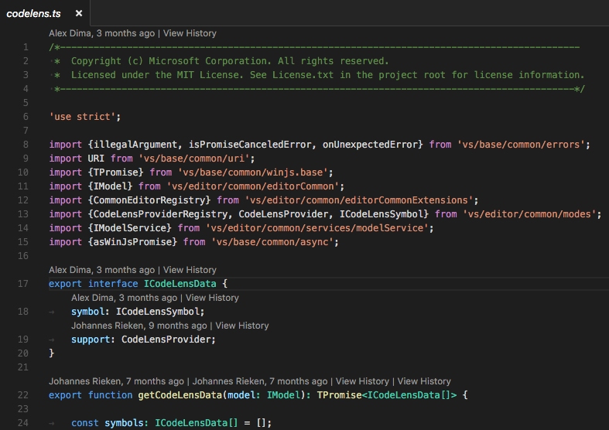
Task: Close the codelens.ts tab
Action: [x=79, y=14]
